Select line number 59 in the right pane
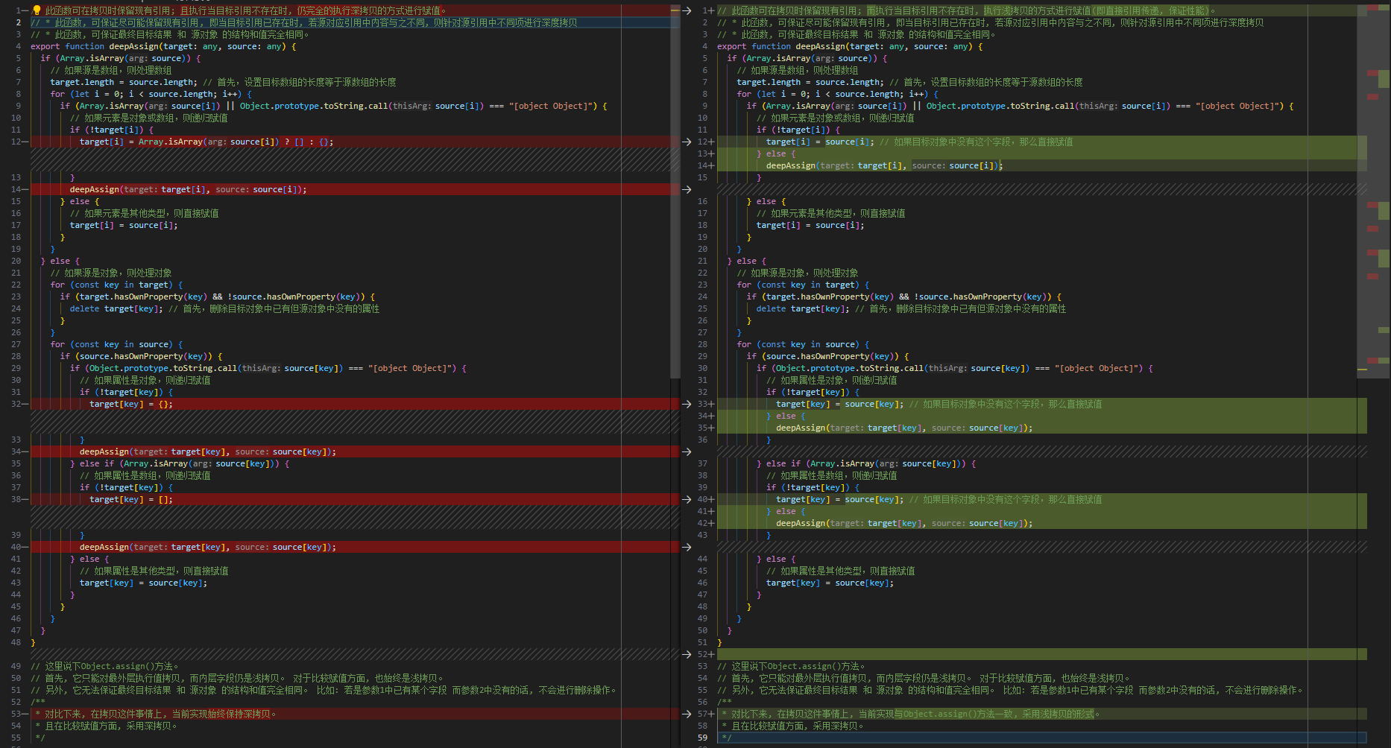The width and height of the screenshot is (1391, 748). pyautogui.click(x=702, y=738)
